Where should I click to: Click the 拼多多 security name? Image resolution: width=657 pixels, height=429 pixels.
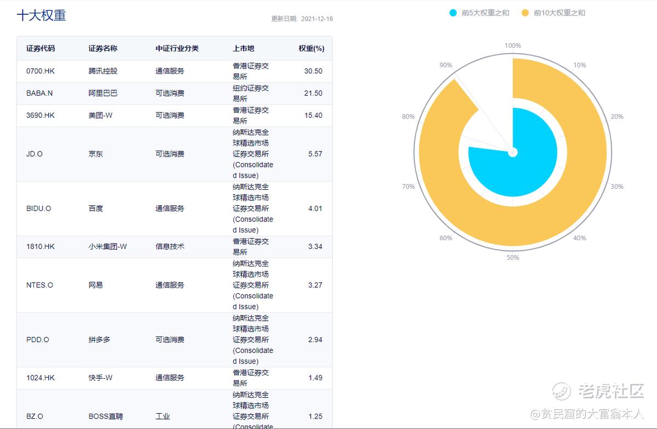(x=100, y=340)
